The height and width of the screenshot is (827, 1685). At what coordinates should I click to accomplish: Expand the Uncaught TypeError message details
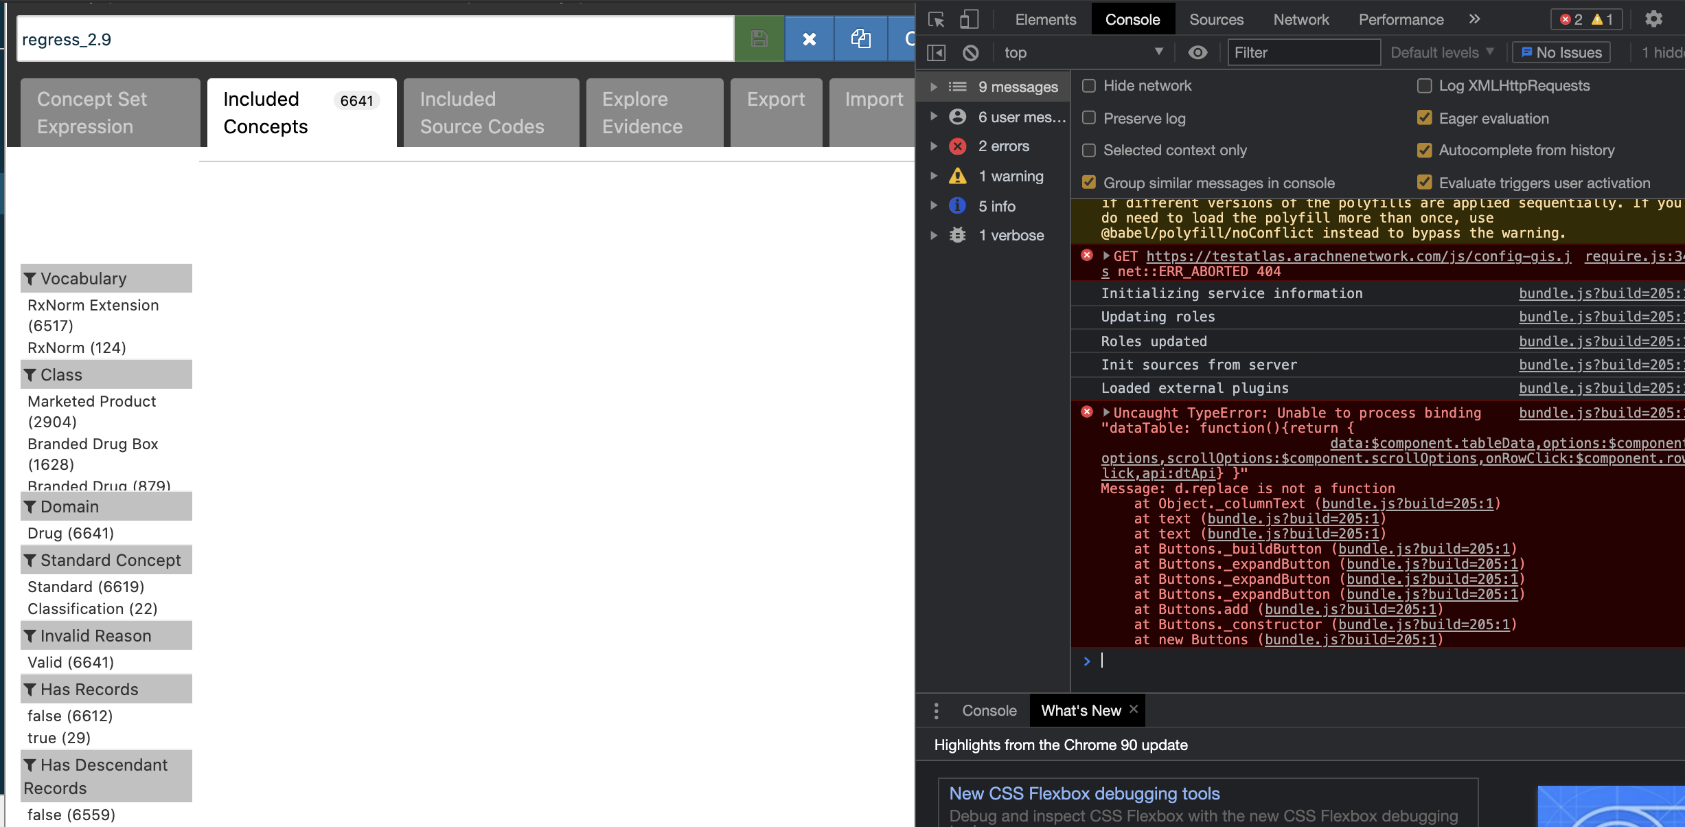(1107, 412)
